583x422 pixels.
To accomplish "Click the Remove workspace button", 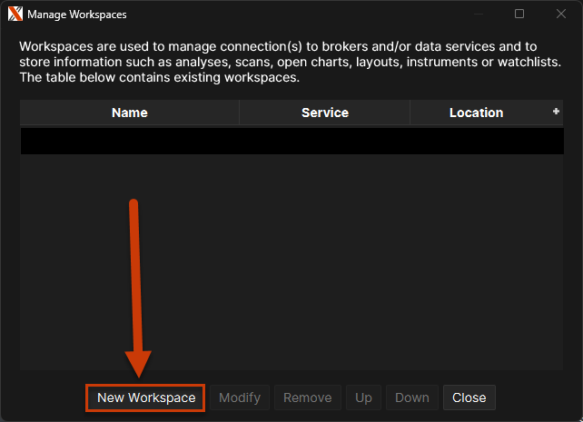I will (x=307, y=397).
